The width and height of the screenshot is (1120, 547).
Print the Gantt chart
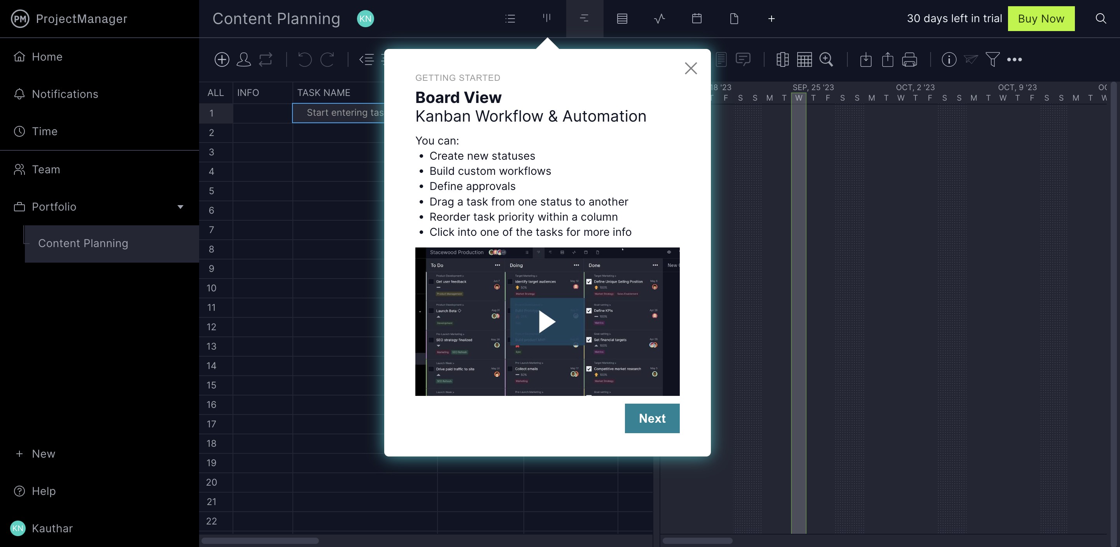coord(909,59)
